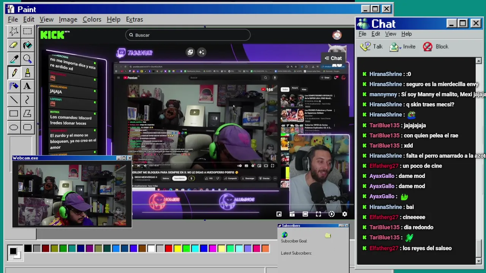This screenshot has height=273, width=486.
Task: Click the clip creation icon on player
Action: tap(292, 214)
